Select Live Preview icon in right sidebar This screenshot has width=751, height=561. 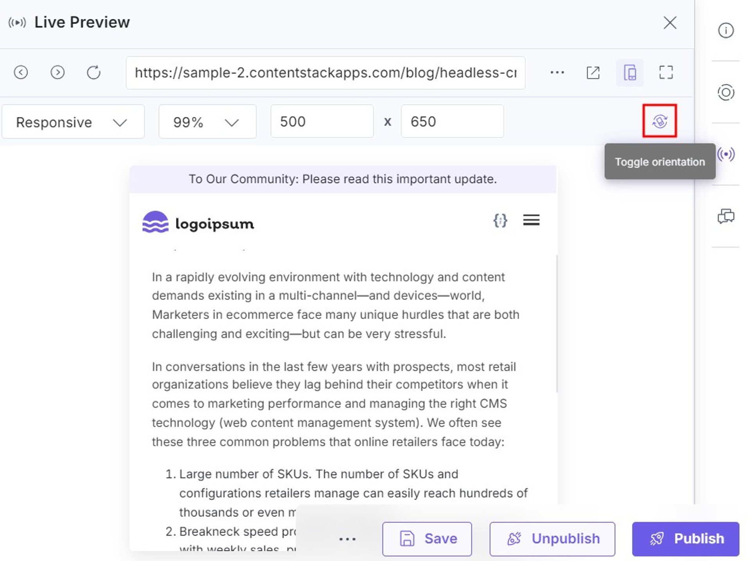(726, 154)
